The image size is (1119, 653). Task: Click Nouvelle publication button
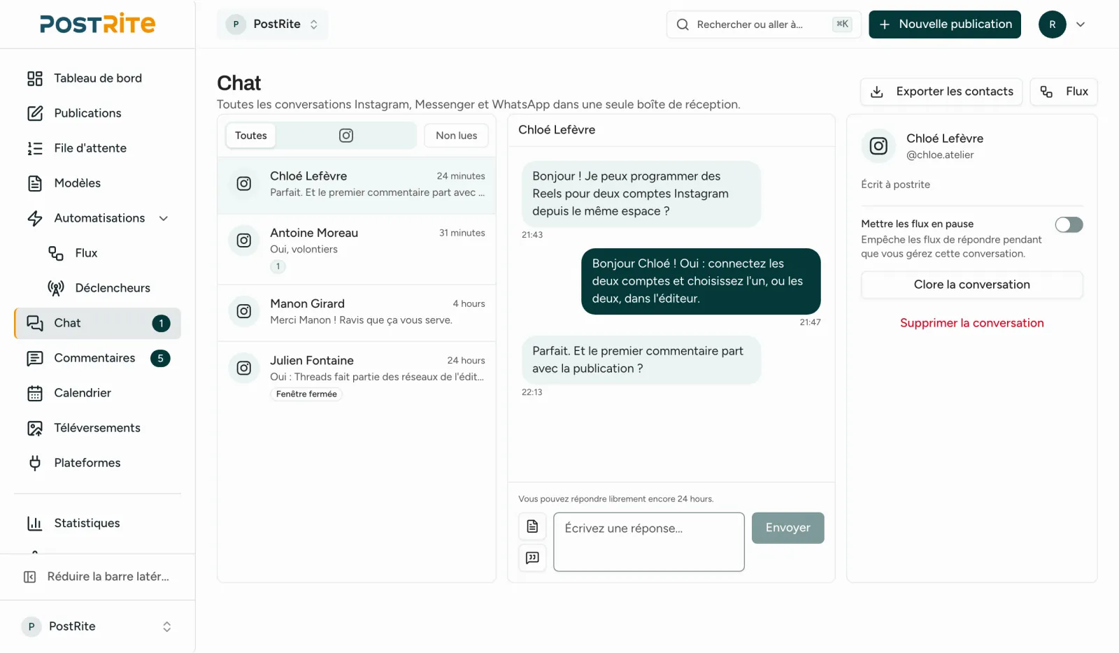(945, 24)
